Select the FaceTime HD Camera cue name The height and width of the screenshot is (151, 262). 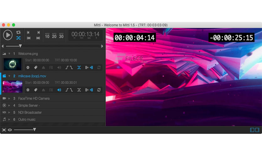pos(34,99)
